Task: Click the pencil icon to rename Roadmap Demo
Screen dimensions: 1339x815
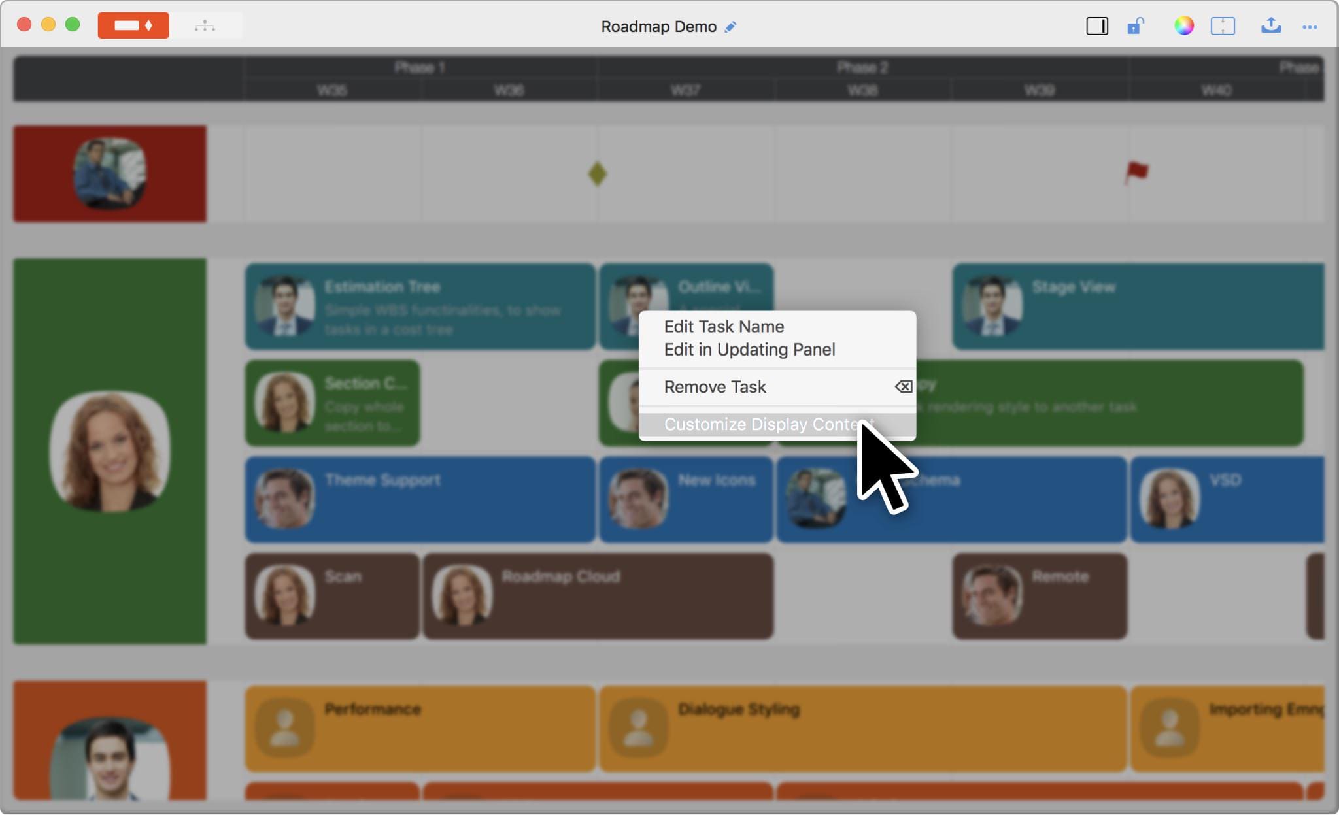Action: (731, 27)
